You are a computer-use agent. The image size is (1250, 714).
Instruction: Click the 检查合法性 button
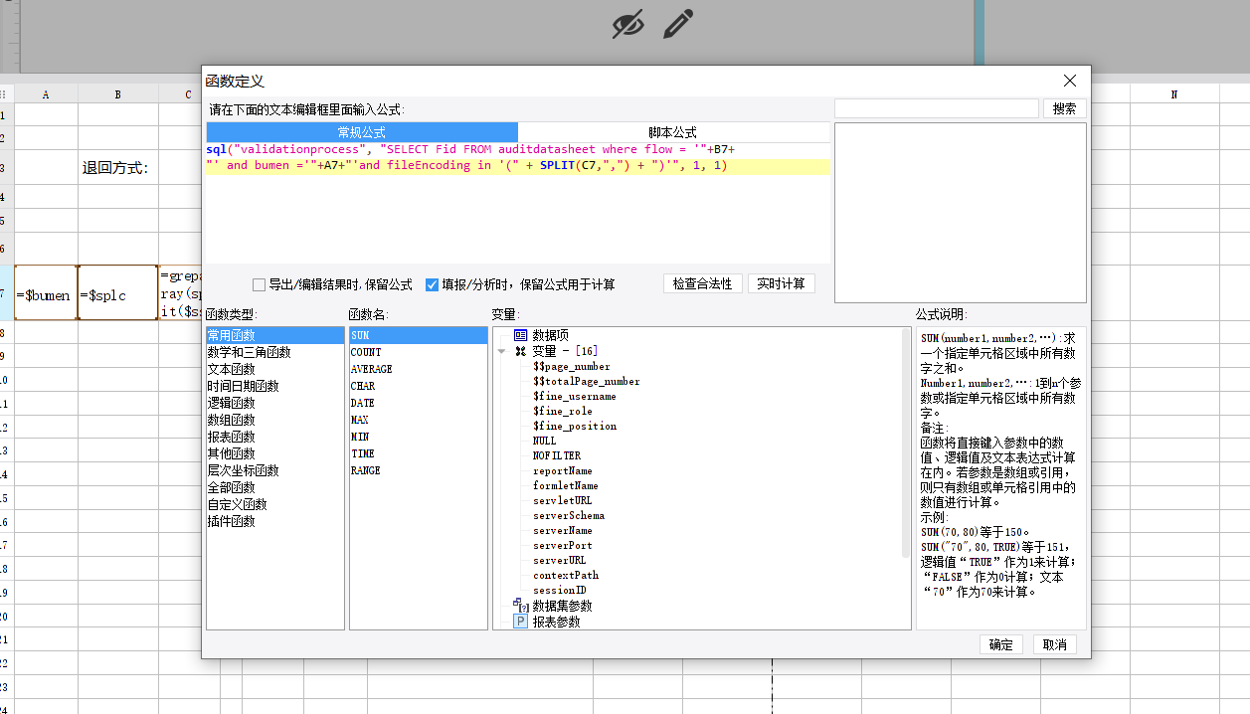[x=702, y=283]
